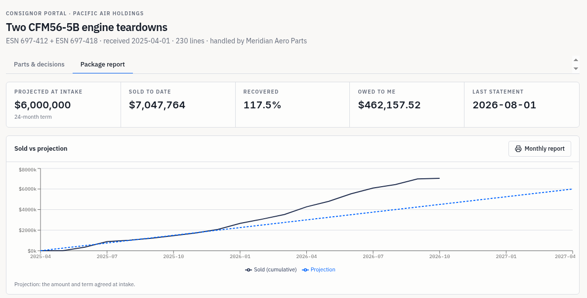Click the Projection legend marker icon

305,269
